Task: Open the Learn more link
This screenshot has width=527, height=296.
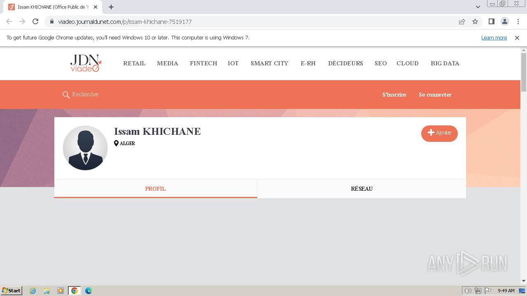Action: (x=494, y=38)
